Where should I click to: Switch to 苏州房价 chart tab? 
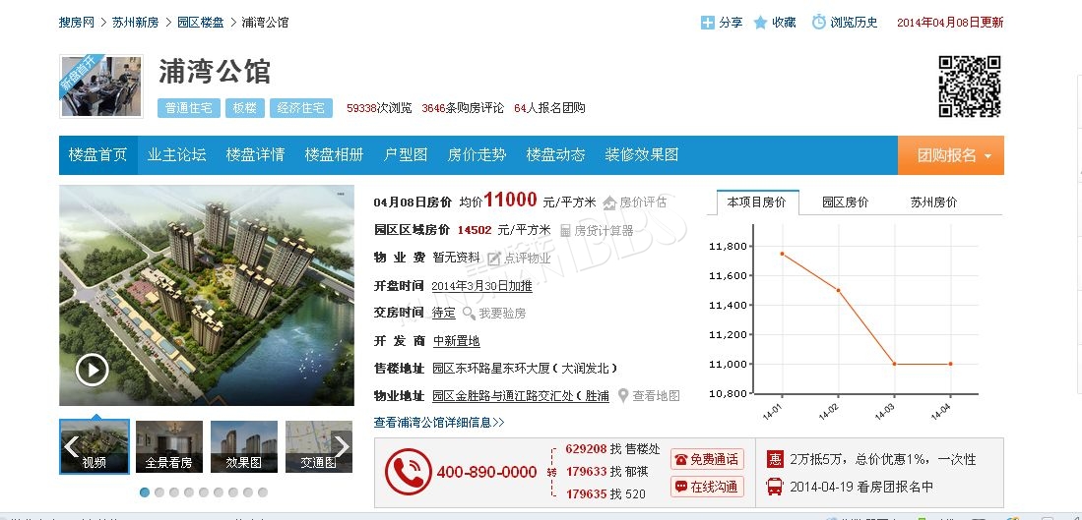pos(933,202)
